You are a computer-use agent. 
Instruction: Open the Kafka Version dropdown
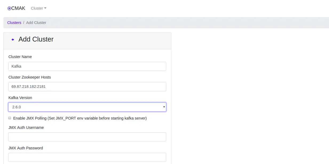(x=87, y=107)
